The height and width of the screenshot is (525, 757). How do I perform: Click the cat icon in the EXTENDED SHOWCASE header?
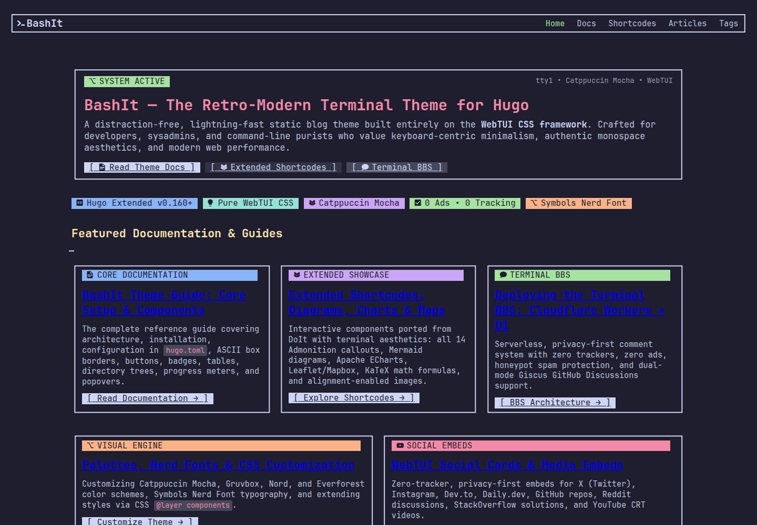coord(296,275)
